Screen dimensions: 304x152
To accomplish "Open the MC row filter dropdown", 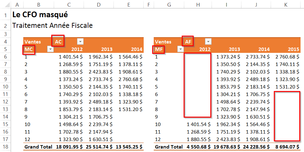I will [50, 49].
